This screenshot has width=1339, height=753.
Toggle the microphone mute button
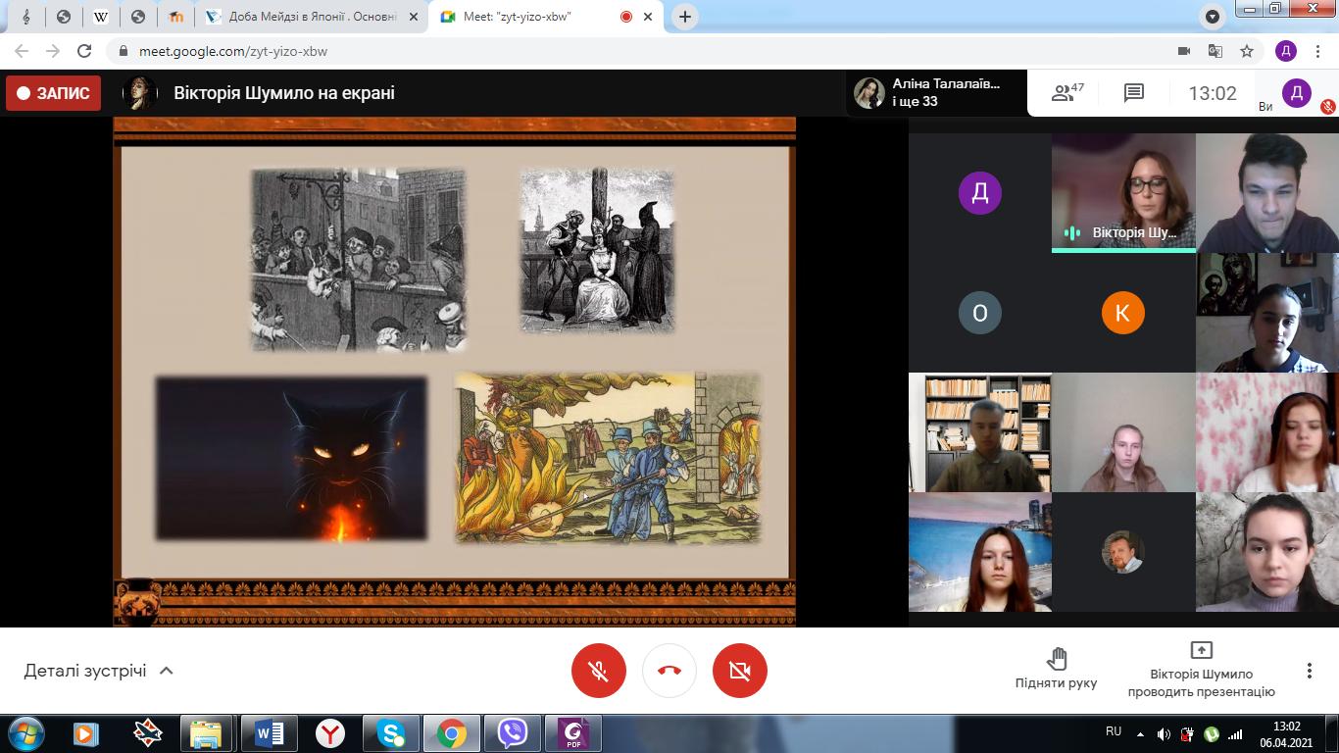[x=598, y=671]
